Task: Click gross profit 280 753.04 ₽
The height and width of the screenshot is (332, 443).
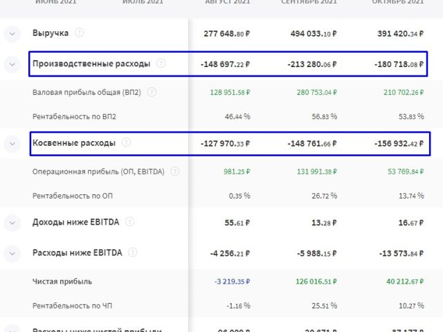Action: [317, 93]
